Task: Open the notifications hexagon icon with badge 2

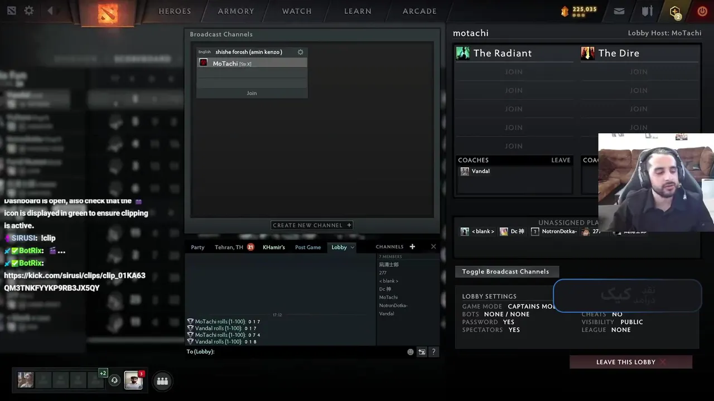Action: coord(675,12)
